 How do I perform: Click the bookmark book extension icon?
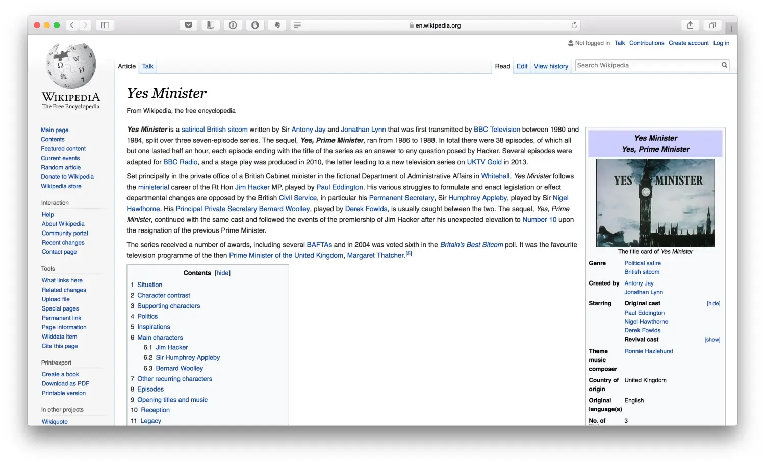point(210,25)
